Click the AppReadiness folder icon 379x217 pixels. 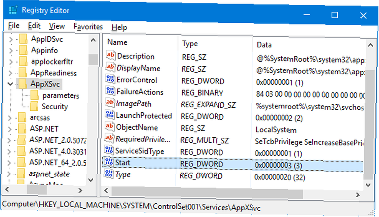tap(23, 72)
